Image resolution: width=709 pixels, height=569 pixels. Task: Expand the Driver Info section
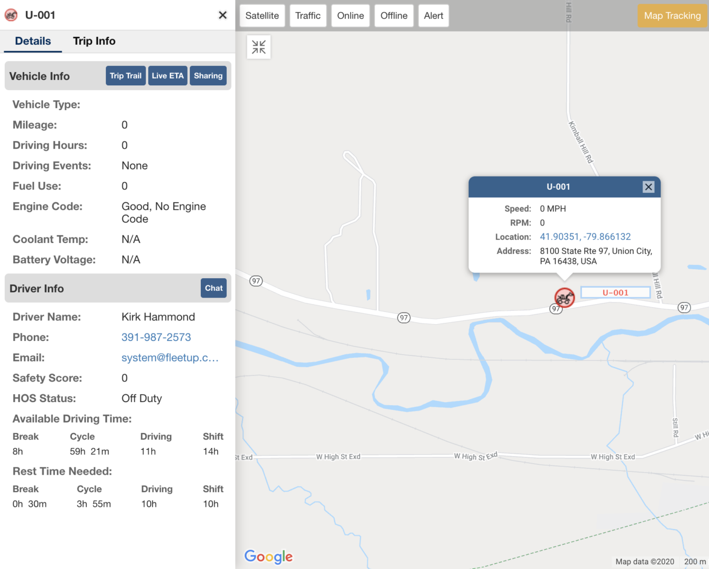36,288
